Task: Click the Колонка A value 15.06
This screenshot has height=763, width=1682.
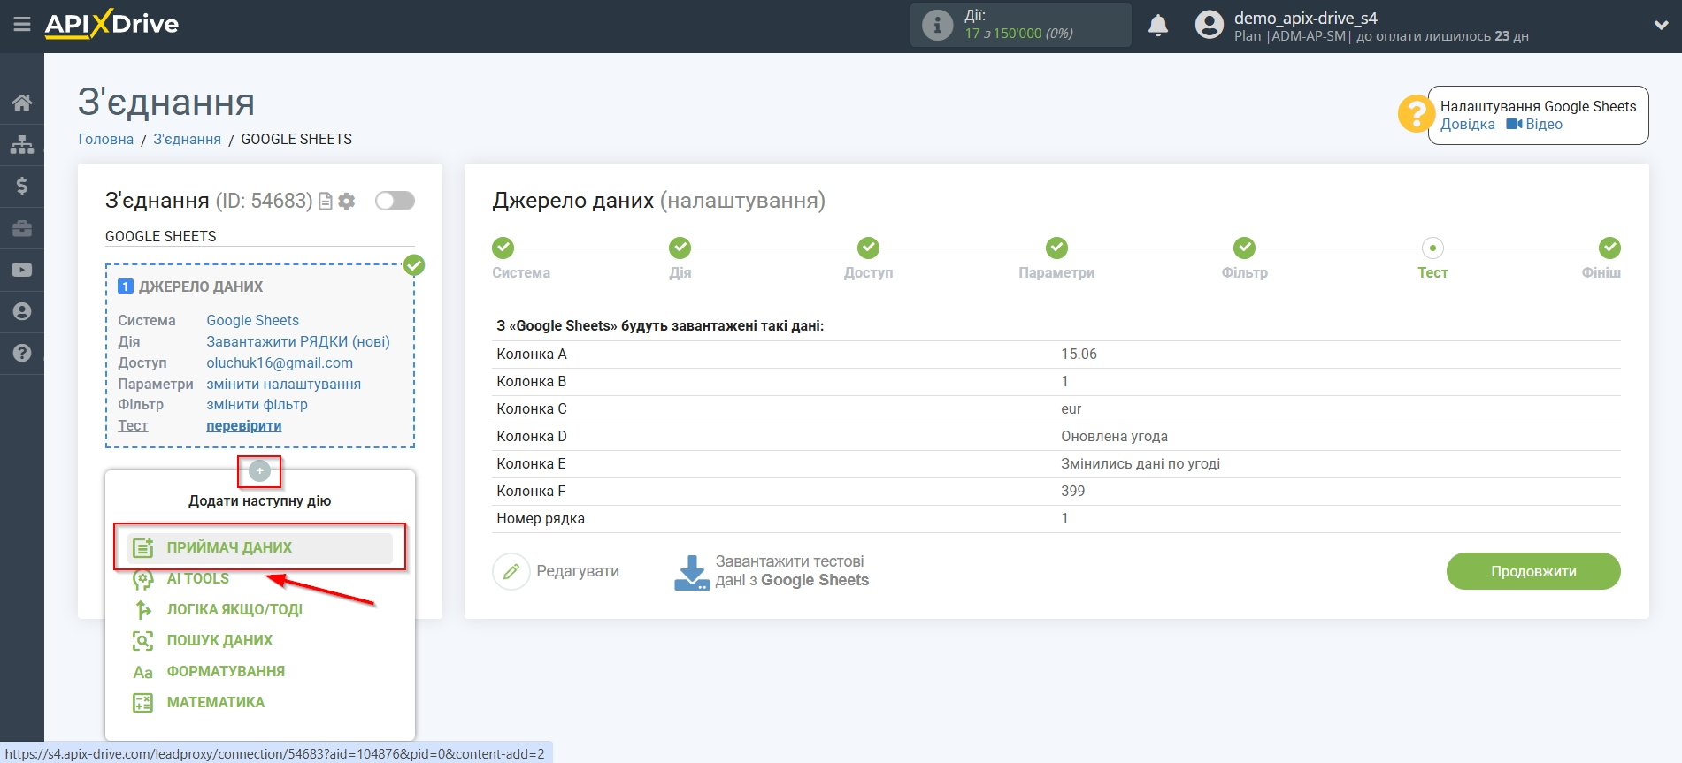Action: point(1079,354)
